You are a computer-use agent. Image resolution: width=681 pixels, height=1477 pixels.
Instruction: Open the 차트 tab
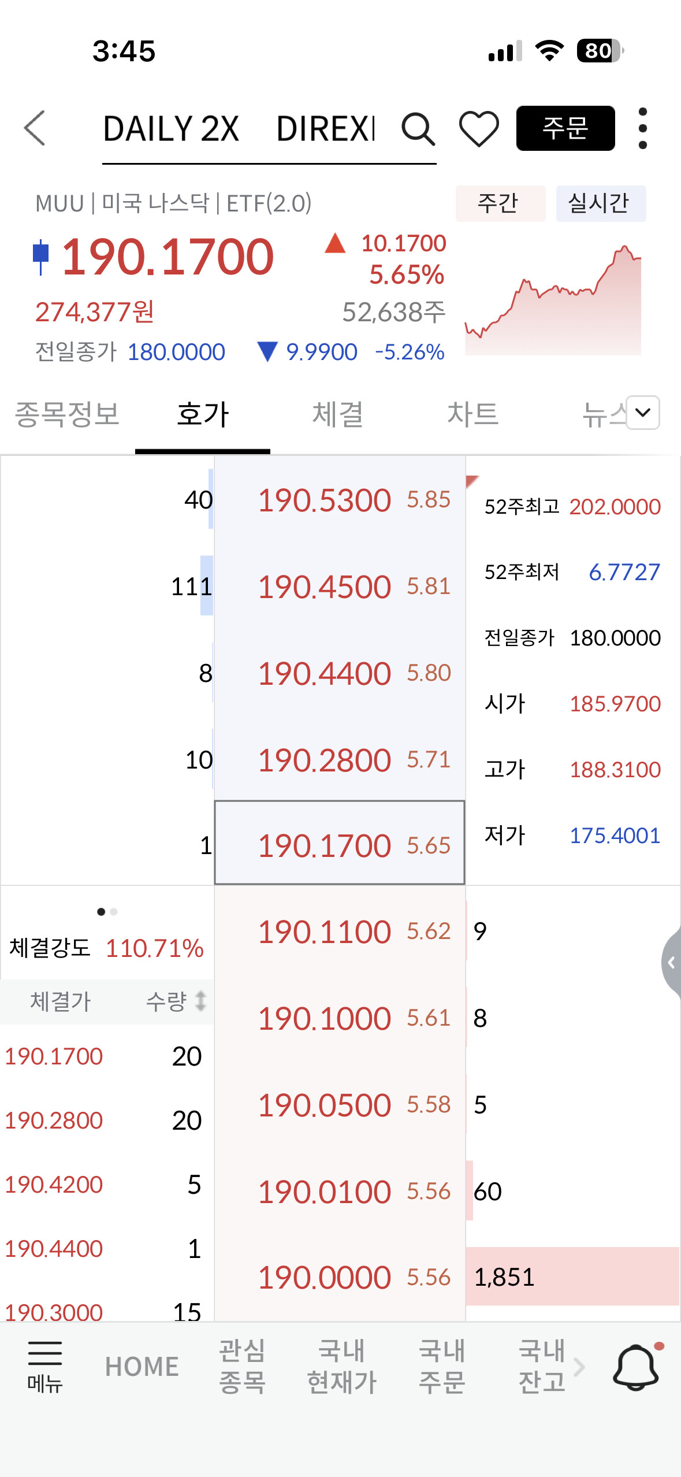[472, 414]
